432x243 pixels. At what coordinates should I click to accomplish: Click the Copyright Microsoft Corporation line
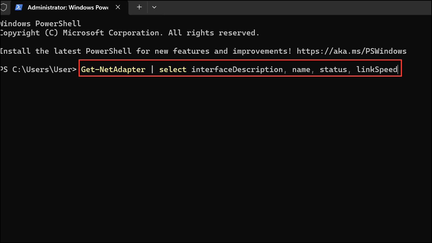click(130, 33)
